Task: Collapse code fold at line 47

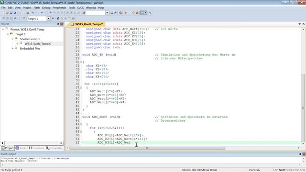Action: tap(81, 124)
